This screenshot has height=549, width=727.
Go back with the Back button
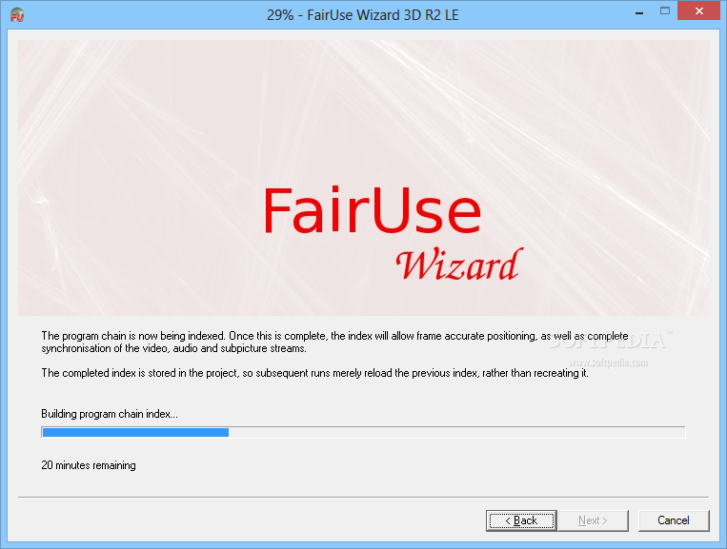coord(521,520)
